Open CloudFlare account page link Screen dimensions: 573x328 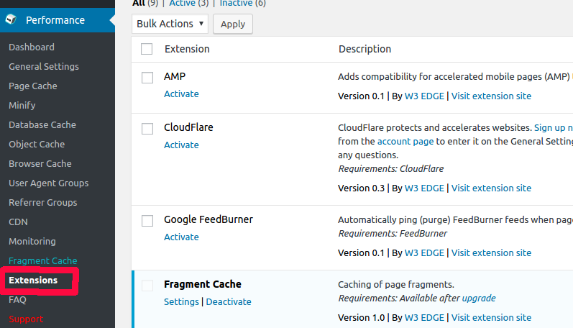click(x=405, y=142)
